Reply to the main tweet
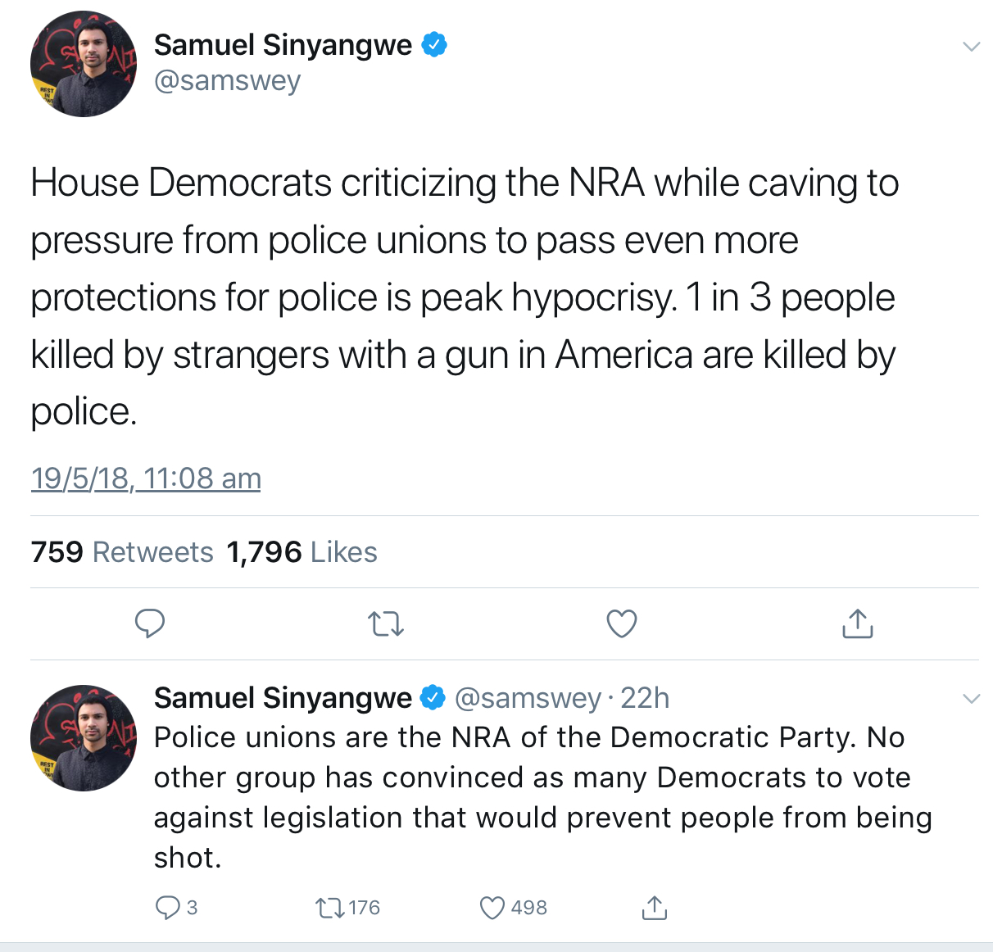This screenshot has width=993, height=952. pyautogui.click(x=150, y=624)
